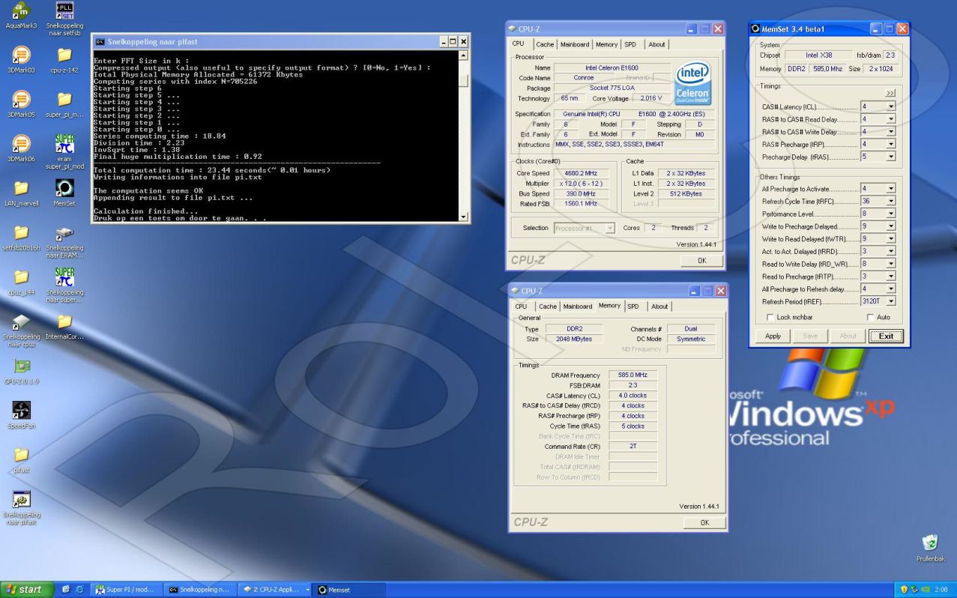
Task: Open the InternalCor... folder
Action: [x=64, y=327]
